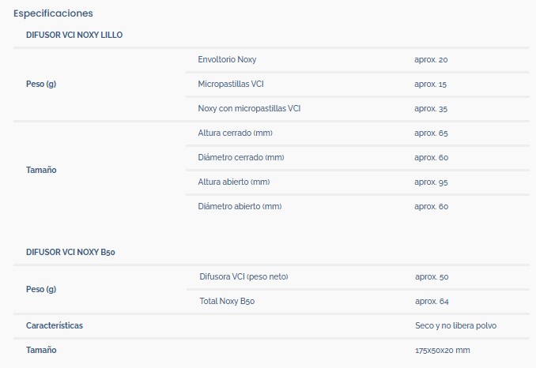
Task: Click the Especificaciones heading
Action: [53, 13]
